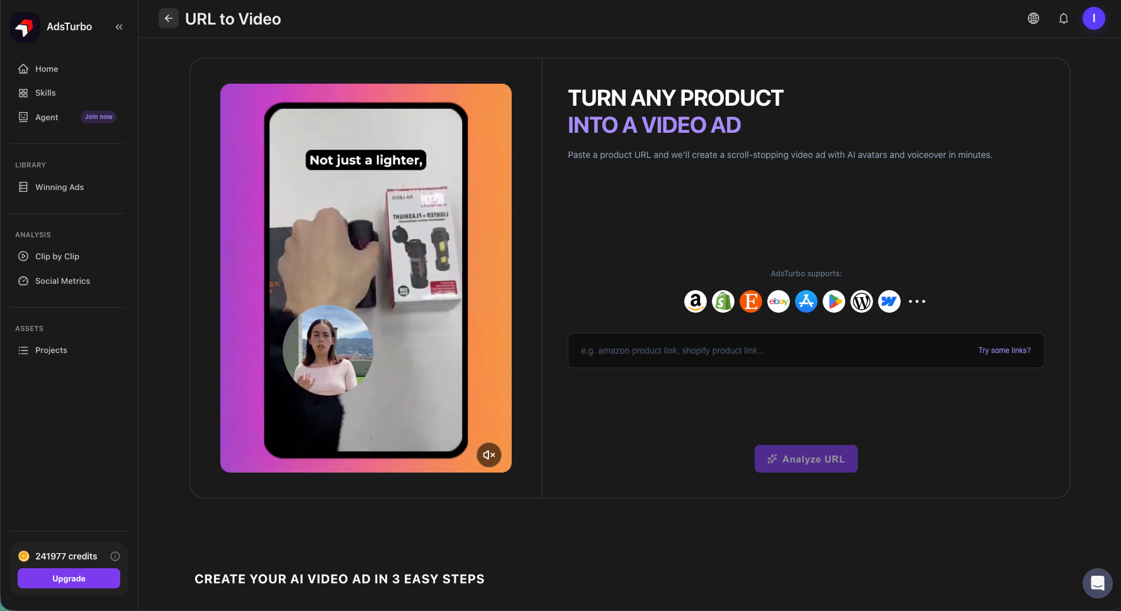Image resolution: width=1121 pixels, height=611 pixels.
Task: Open credits info tooltip icon
Action: pyautogui.click(x=115, y=556)
